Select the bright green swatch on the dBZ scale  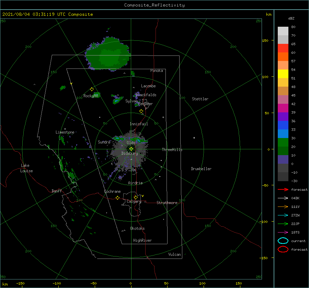click(283, 142)
